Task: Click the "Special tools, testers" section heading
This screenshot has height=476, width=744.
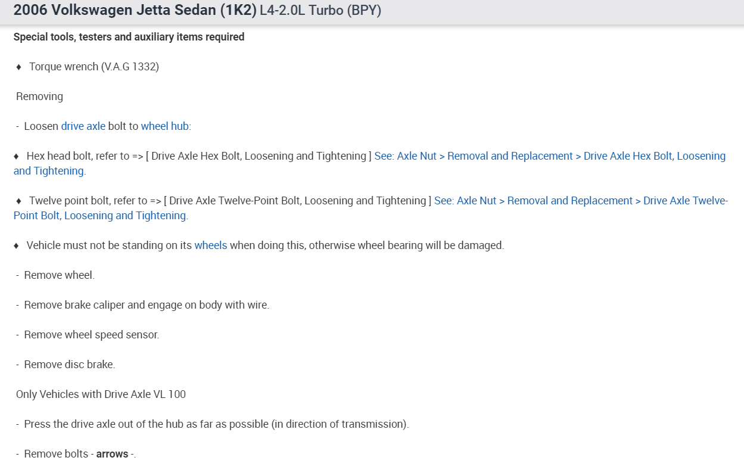Action: [129, 37]
